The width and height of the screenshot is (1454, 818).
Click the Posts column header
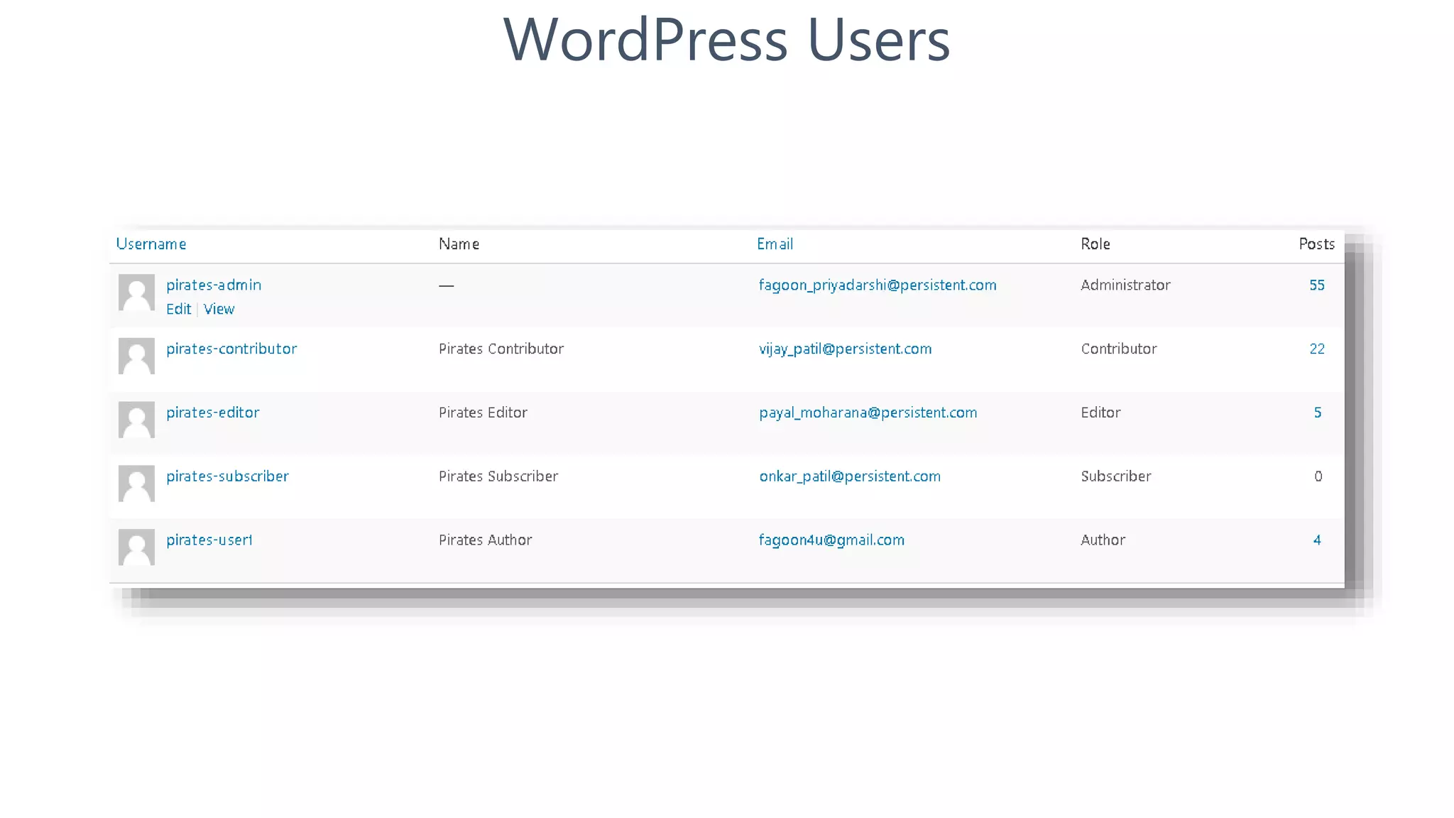click(x=1317, y=244)
